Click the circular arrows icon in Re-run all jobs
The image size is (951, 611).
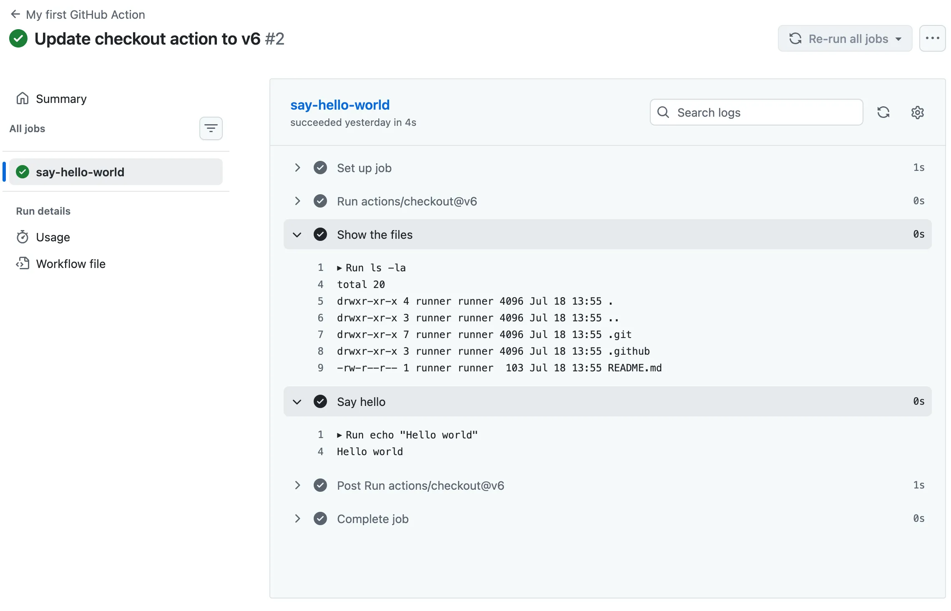coord(795,38)
